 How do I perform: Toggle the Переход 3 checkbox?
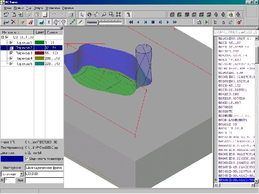[12, 53]
